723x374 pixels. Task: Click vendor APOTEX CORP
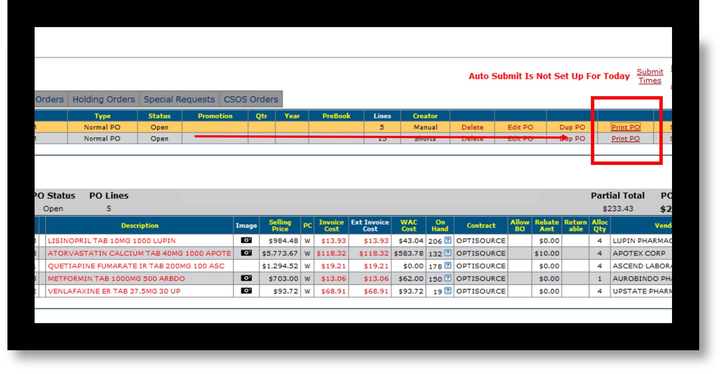coord(639,253)
